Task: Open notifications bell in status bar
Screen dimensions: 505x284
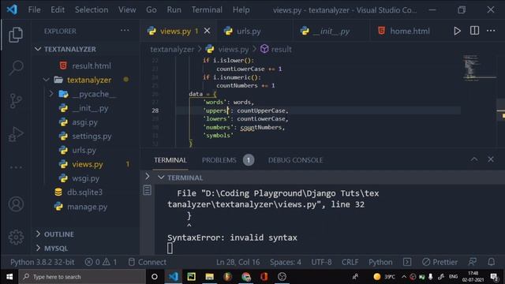Action: (x=491, y=262)
